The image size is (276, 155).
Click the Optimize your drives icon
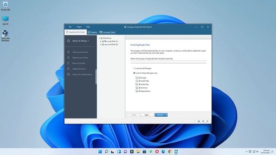click(69, 58)
